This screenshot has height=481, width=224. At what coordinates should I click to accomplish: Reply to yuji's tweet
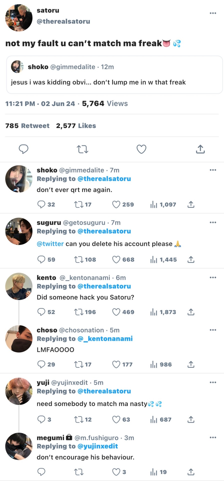(41, 419)
